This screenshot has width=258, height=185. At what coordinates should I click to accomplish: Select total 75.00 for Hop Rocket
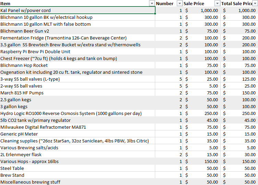[239, 65]
